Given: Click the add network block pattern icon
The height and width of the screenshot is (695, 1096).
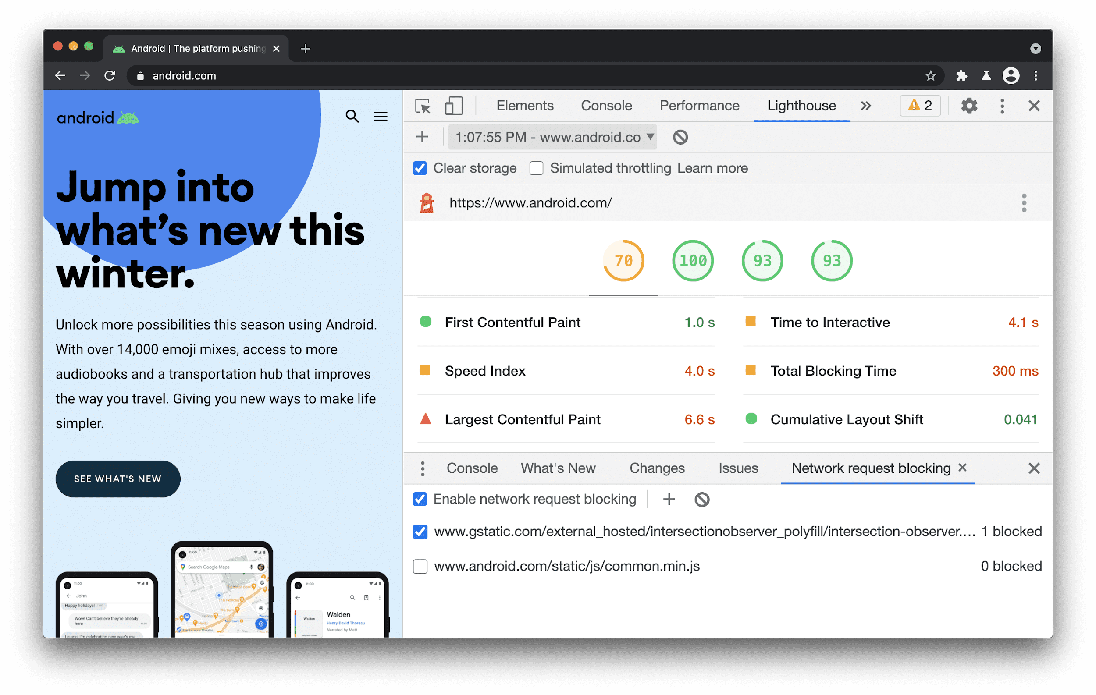Looking at the screenshot, I should coord(669,499).
